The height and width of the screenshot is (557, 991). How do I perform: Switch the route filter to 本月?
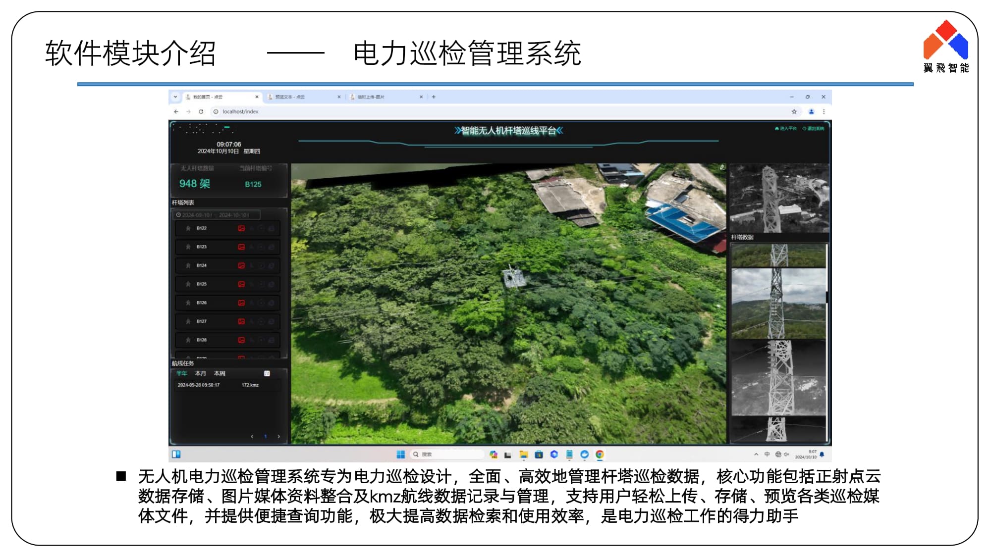click(x=200, y=373)
